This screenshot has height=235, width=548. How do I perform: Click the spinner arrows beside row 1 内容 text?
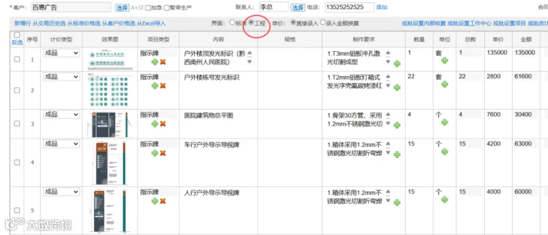[x=250, y=57]
